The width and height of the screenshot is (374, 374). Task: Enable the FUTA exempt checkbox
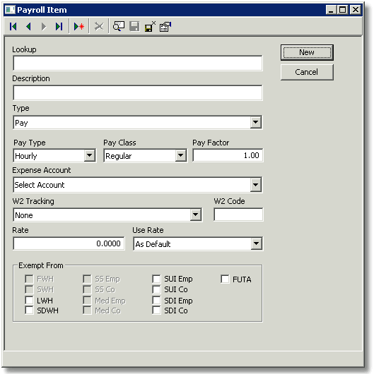[x=225, y=279]
